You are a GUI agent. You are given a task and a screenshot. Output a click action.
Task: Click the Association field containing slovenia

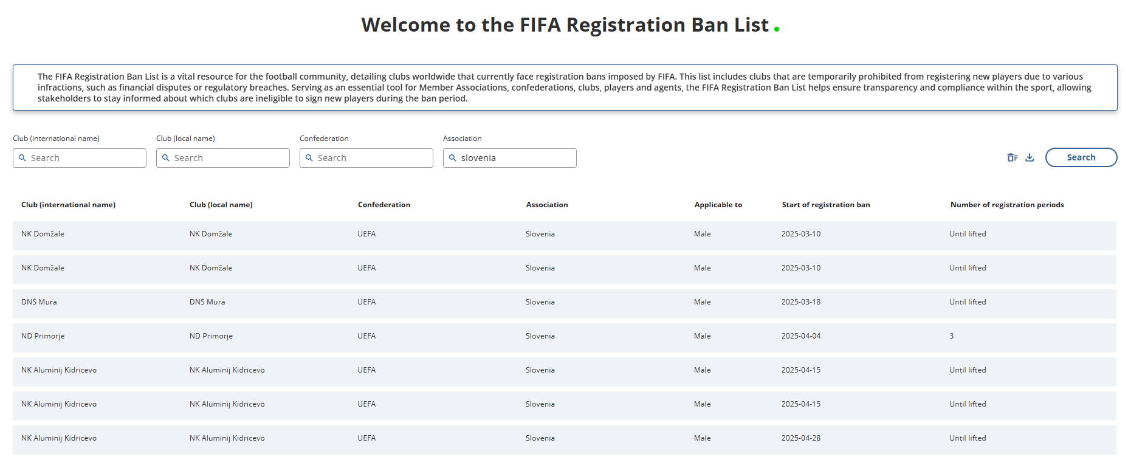[x=510, y=158]
